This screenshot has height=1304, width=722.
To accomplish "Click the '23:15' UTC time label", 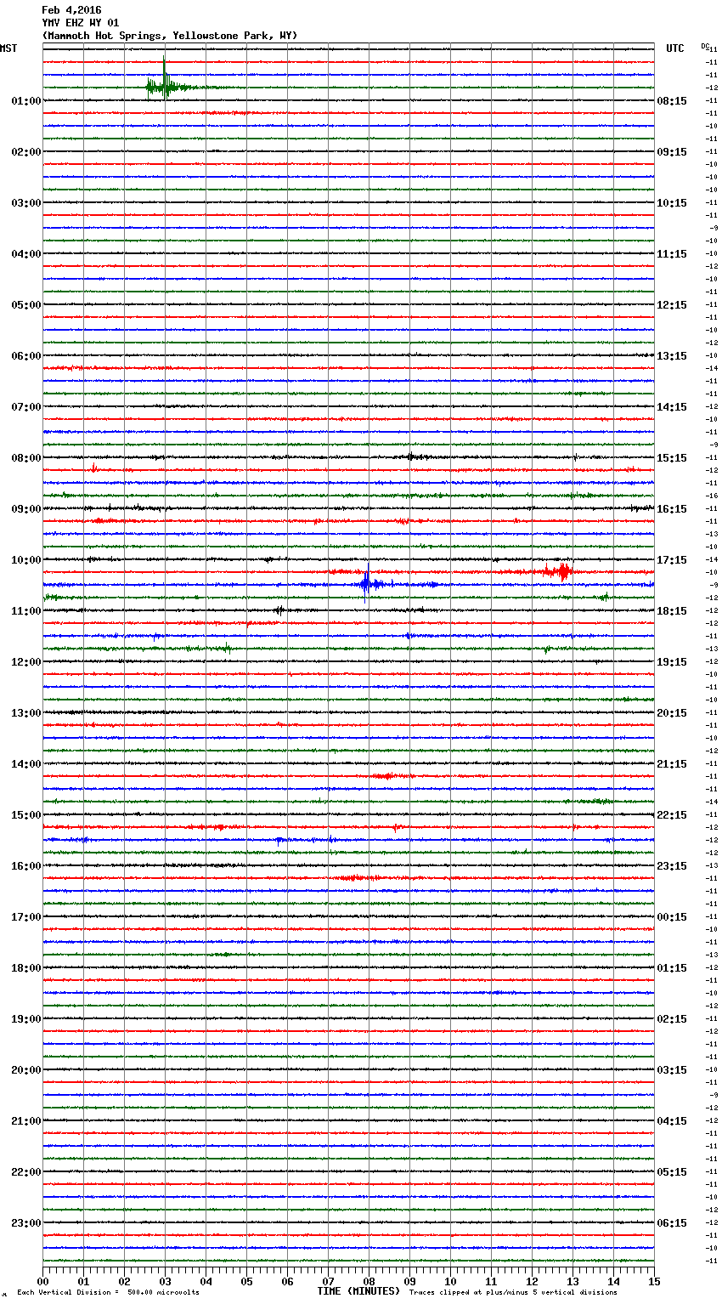I will pyautogui.click(x=672, y=866).
